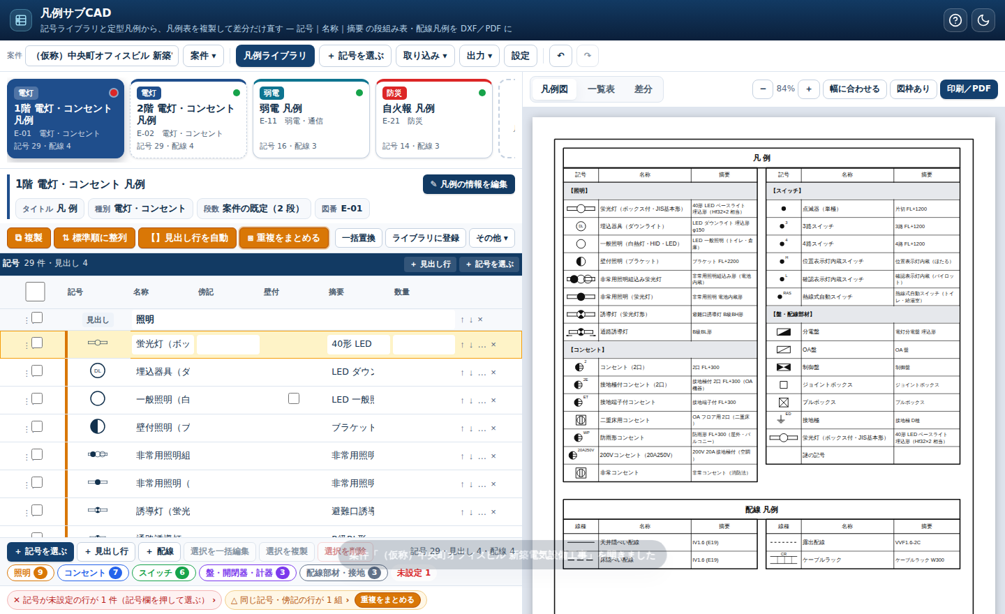Delete the 照明 heading row with ×
Image resolution: width=1005 pixels, height=614 pixels.
coord(480,320)
